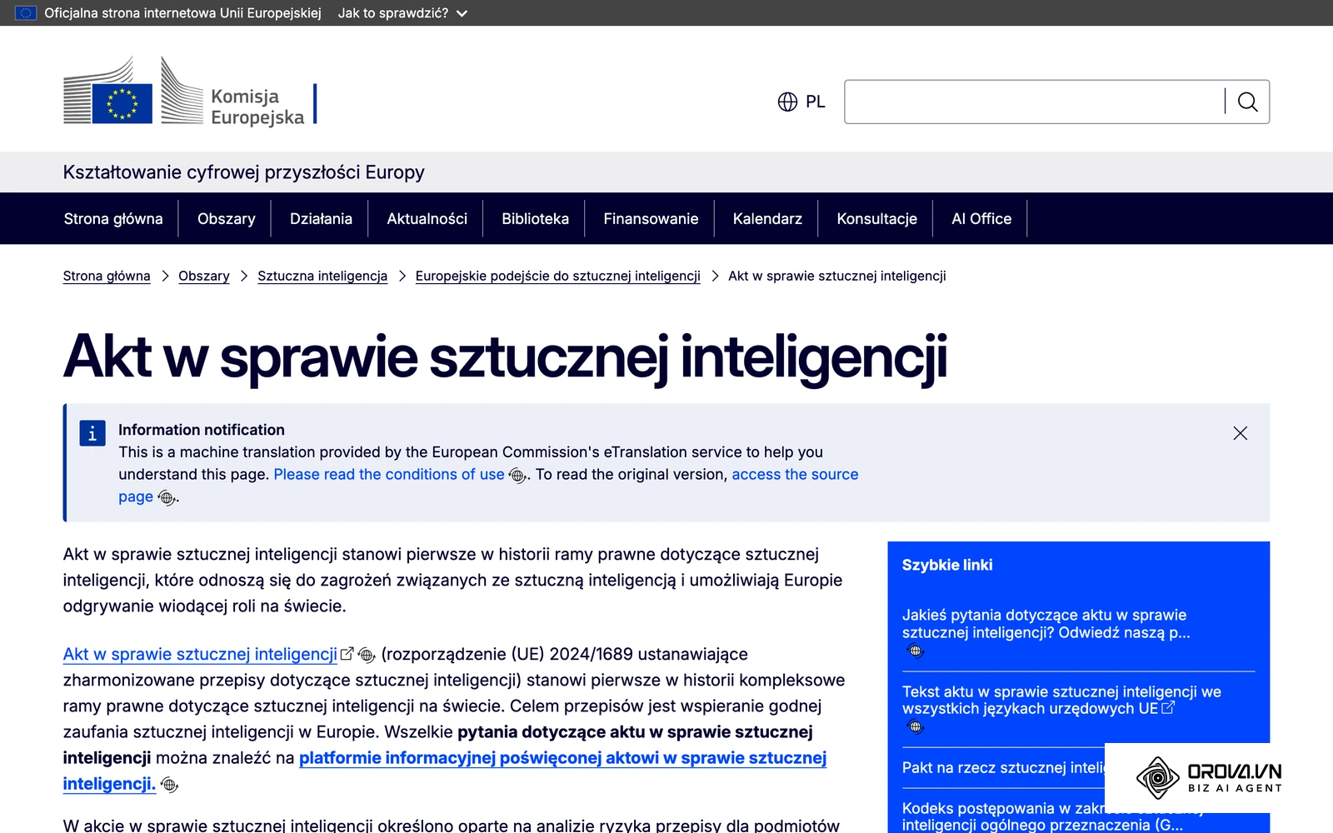
Task: Click globe icon after 'source page'
Action: pyautogui.click(x=166, y=498)
